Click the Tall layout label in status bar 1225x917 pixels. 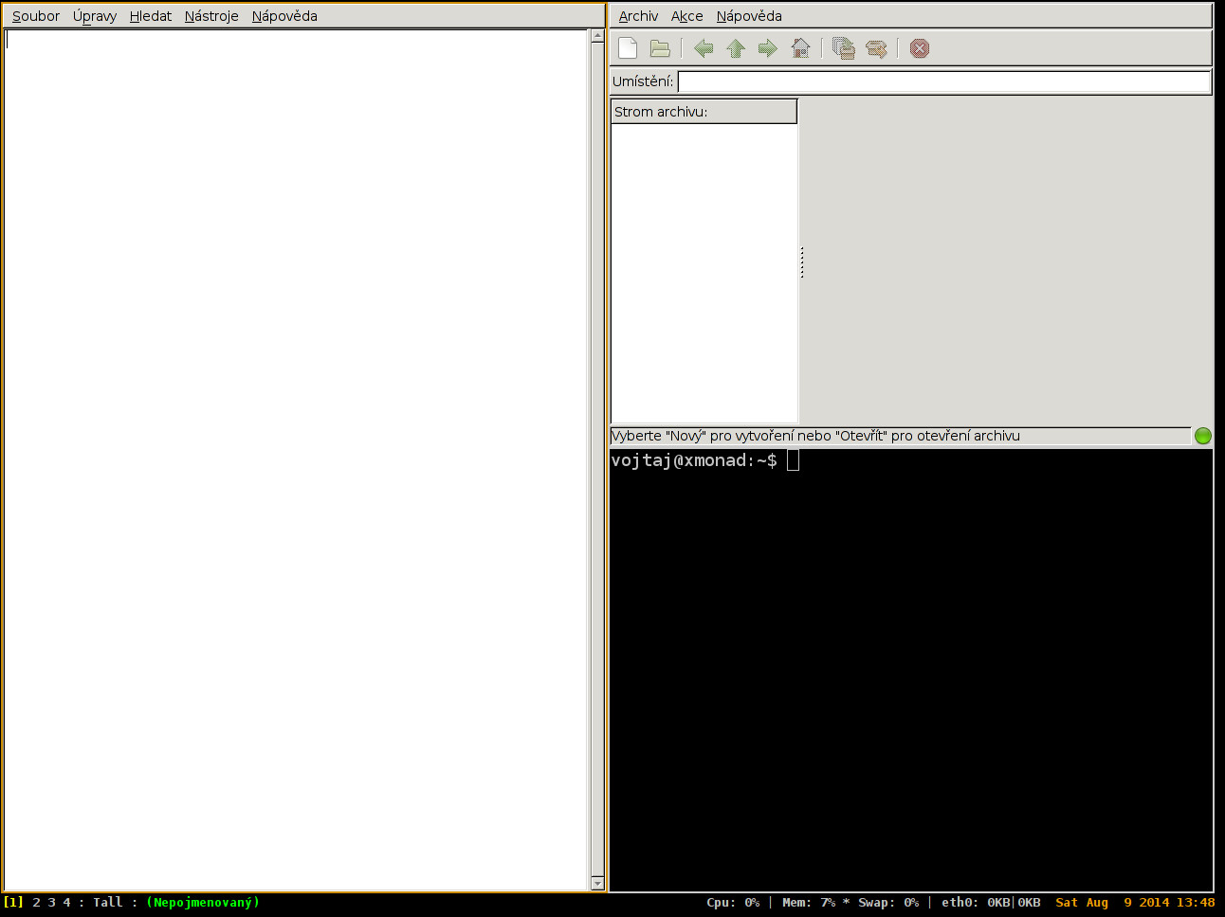click(108, 903)
